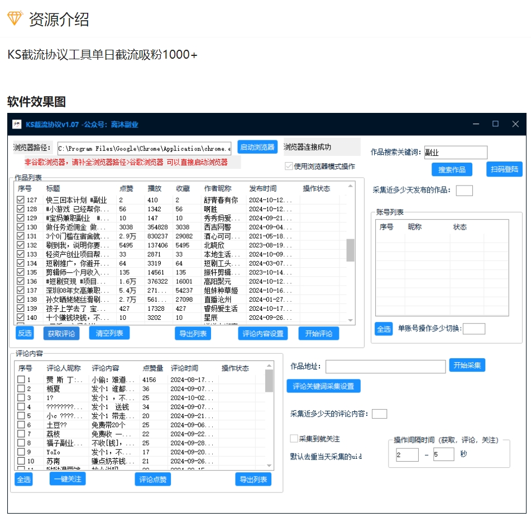The width and height of the screenshot is (531, 522).
Task: Click the orange diamond icon beside 资源介绍
Action: click(x=15, y=18)
